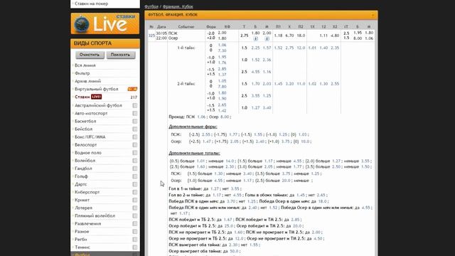
Task: Select Осер выиграет оба тайма да 50.0
Action: click(234, 251)
